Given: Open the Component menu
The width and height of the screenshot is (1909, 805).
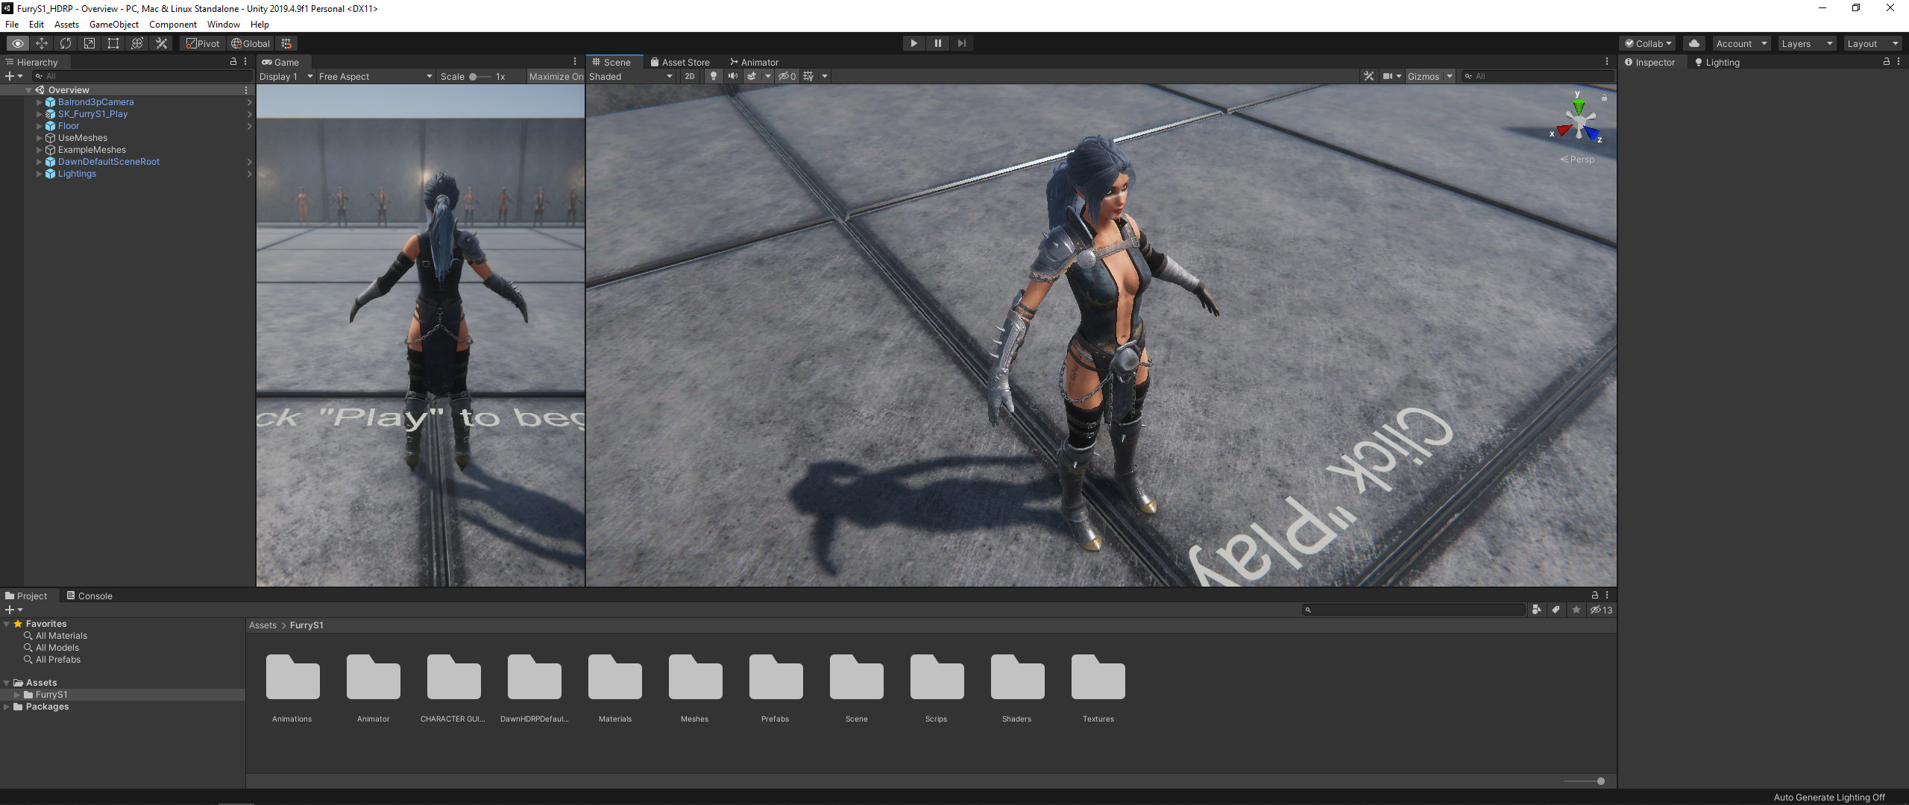Looking at the screenshot, I should [173, 25].
